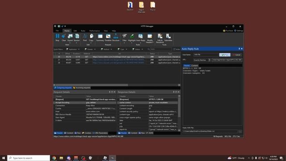Switch to Outgoing requests tab
Viewport: 286px width, 161px height.
pyautogui.click(x=63, y=88)
